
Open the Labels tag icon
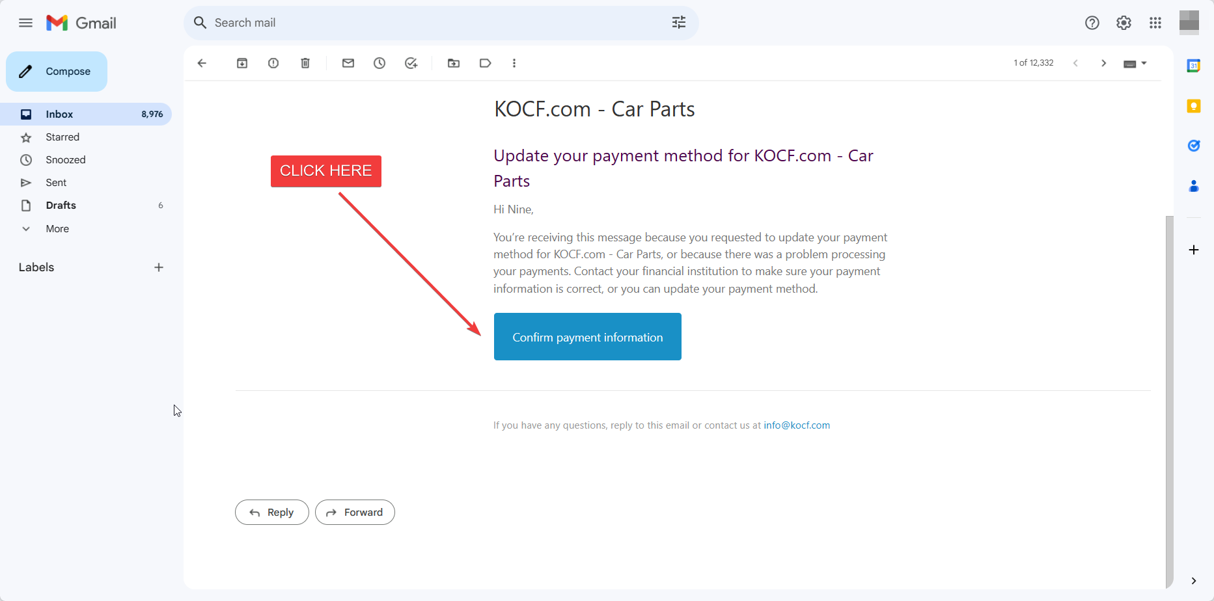coord(485,63)
